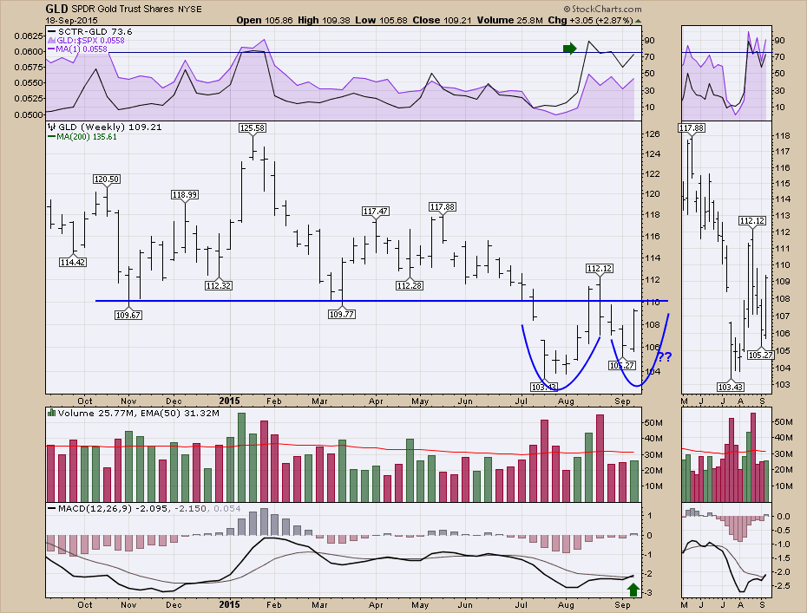Click the Low 105.68 value
This screenshot has height=613, width=807.
(381, 21)
